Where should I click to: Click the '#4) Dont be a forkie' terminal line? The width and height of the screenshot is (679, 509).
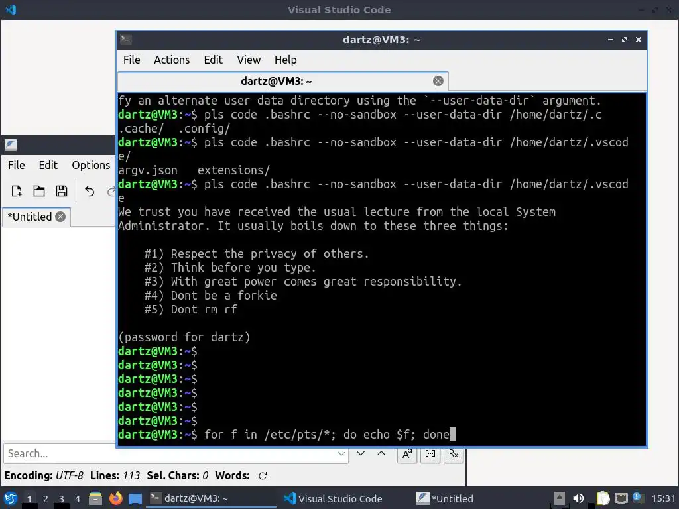click(210, 295)
